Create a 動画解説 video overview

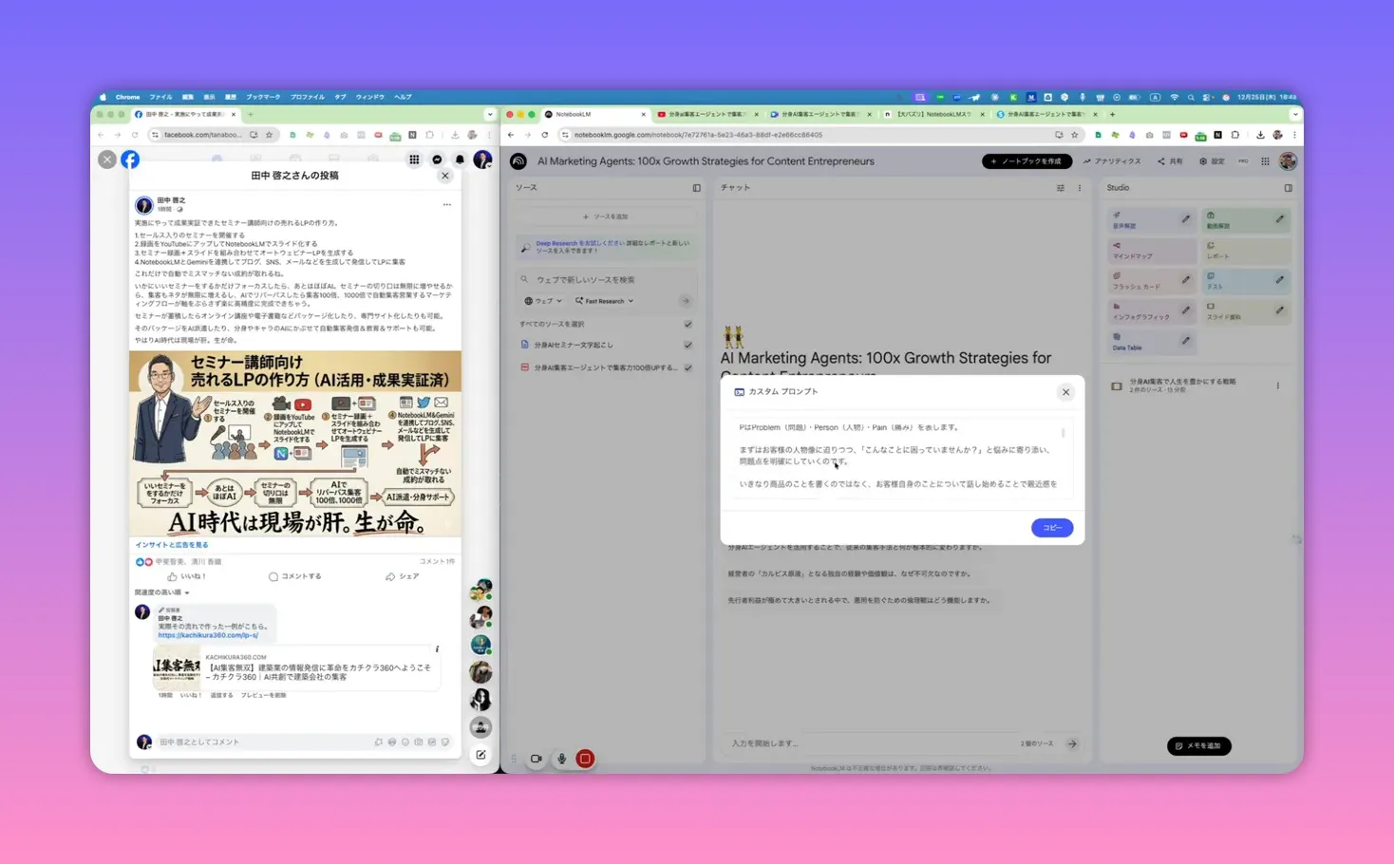coord(1239,219)
